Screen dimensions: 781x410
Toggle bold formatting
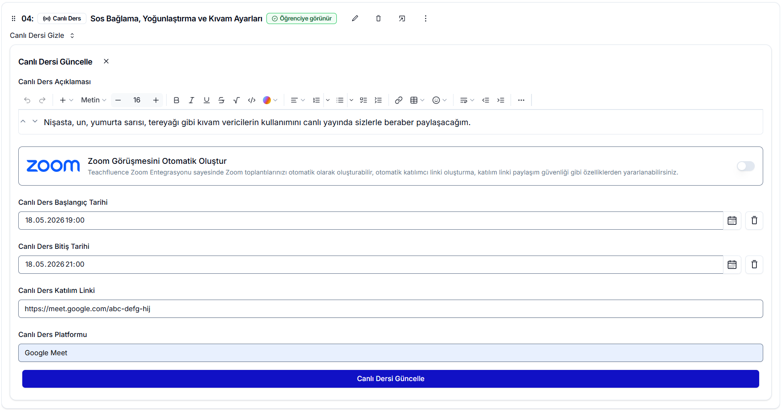click(176, 100)
